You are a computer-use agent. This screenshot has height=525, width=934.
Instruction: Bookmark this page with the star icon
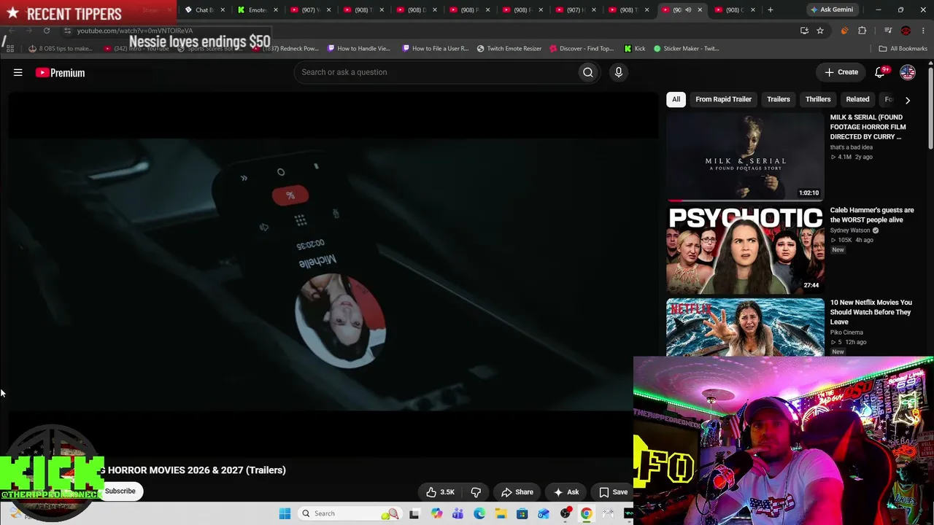(820, 31)
